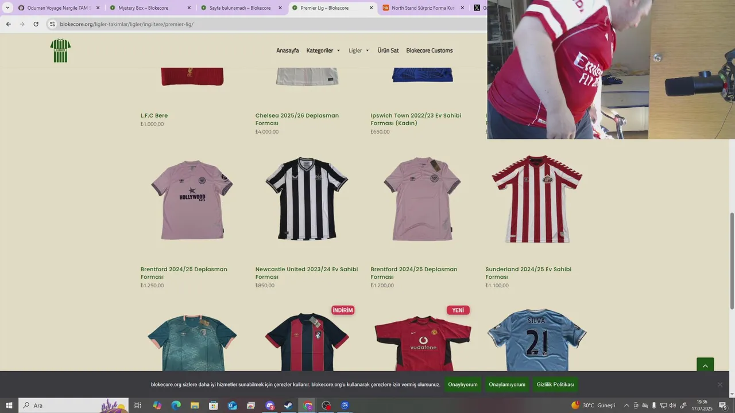Close the Premier Lig – Blokecore tab
Viewport: 735px width, 413px height.
371,8
